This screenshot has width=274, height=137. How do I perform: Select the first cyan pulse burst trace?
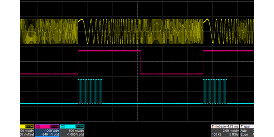pyautogui.click(x=90, y=91)
